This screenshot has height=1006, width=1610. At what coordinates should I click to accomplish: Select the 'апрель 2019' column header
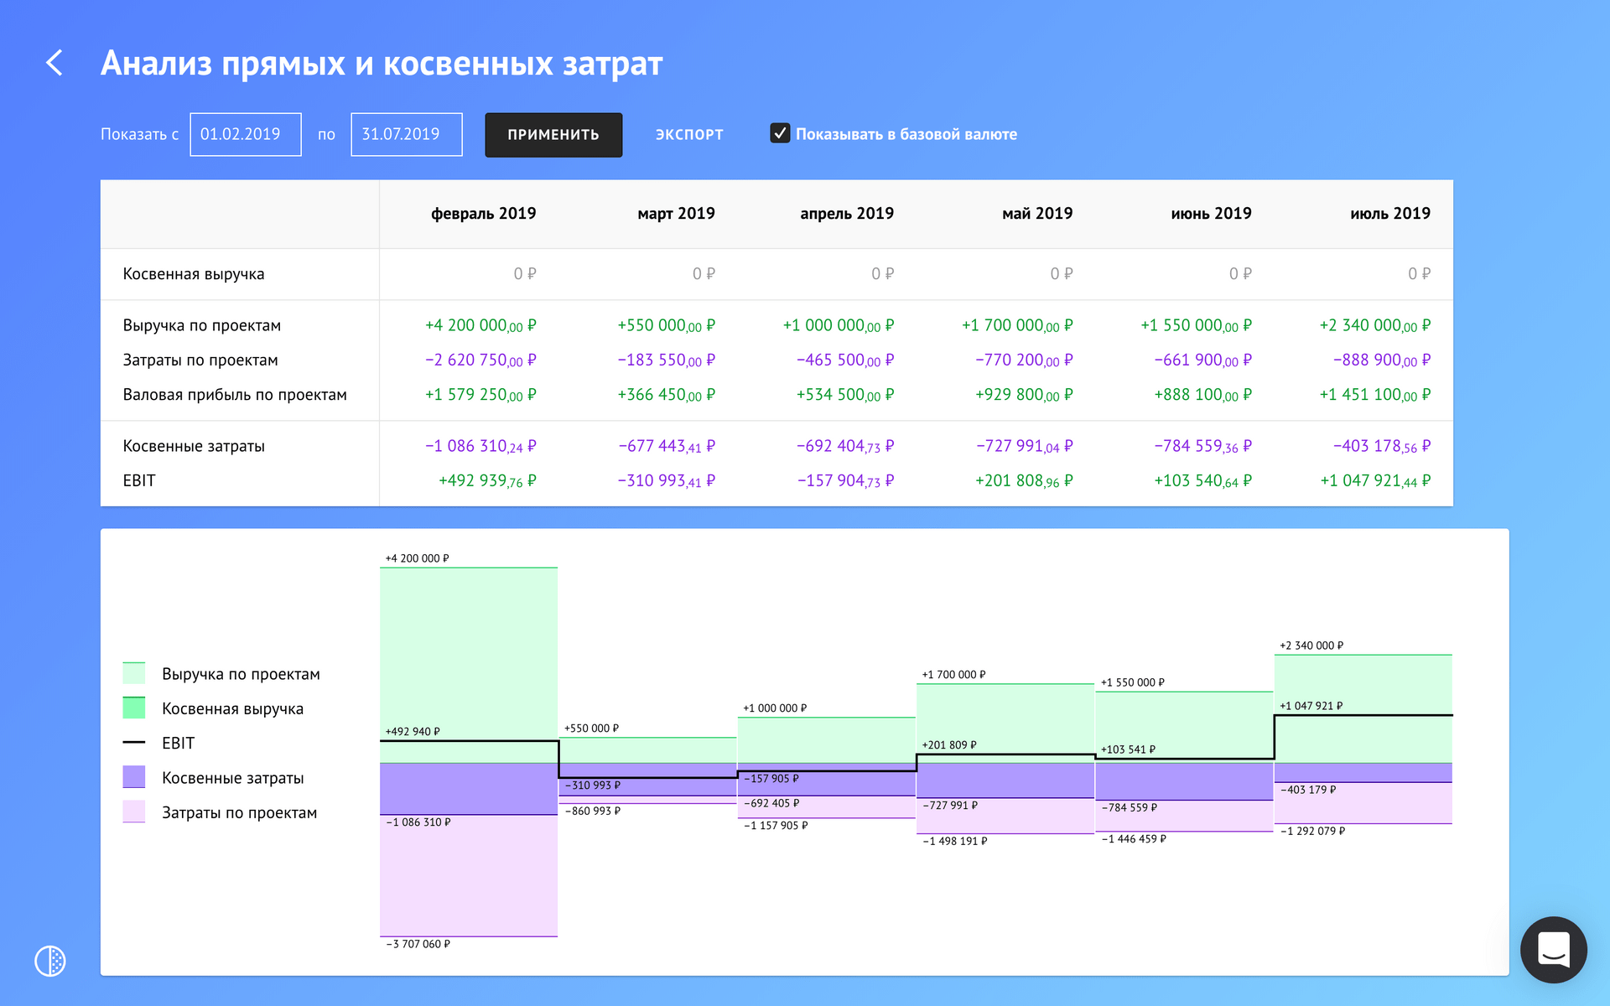pyautogui.click(x=847, y=214)
